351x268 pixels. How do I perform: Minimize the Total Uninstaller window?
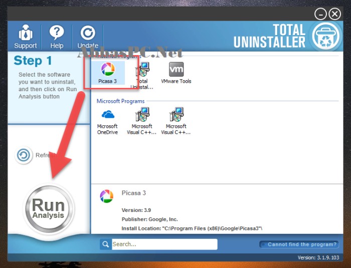pyautogui.click(x=320, y=14)
